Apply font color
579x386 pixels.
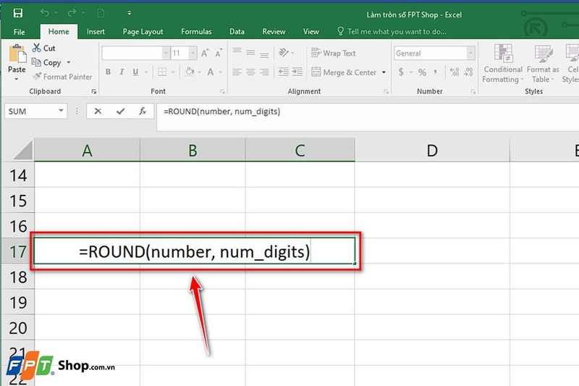[211, 72]
